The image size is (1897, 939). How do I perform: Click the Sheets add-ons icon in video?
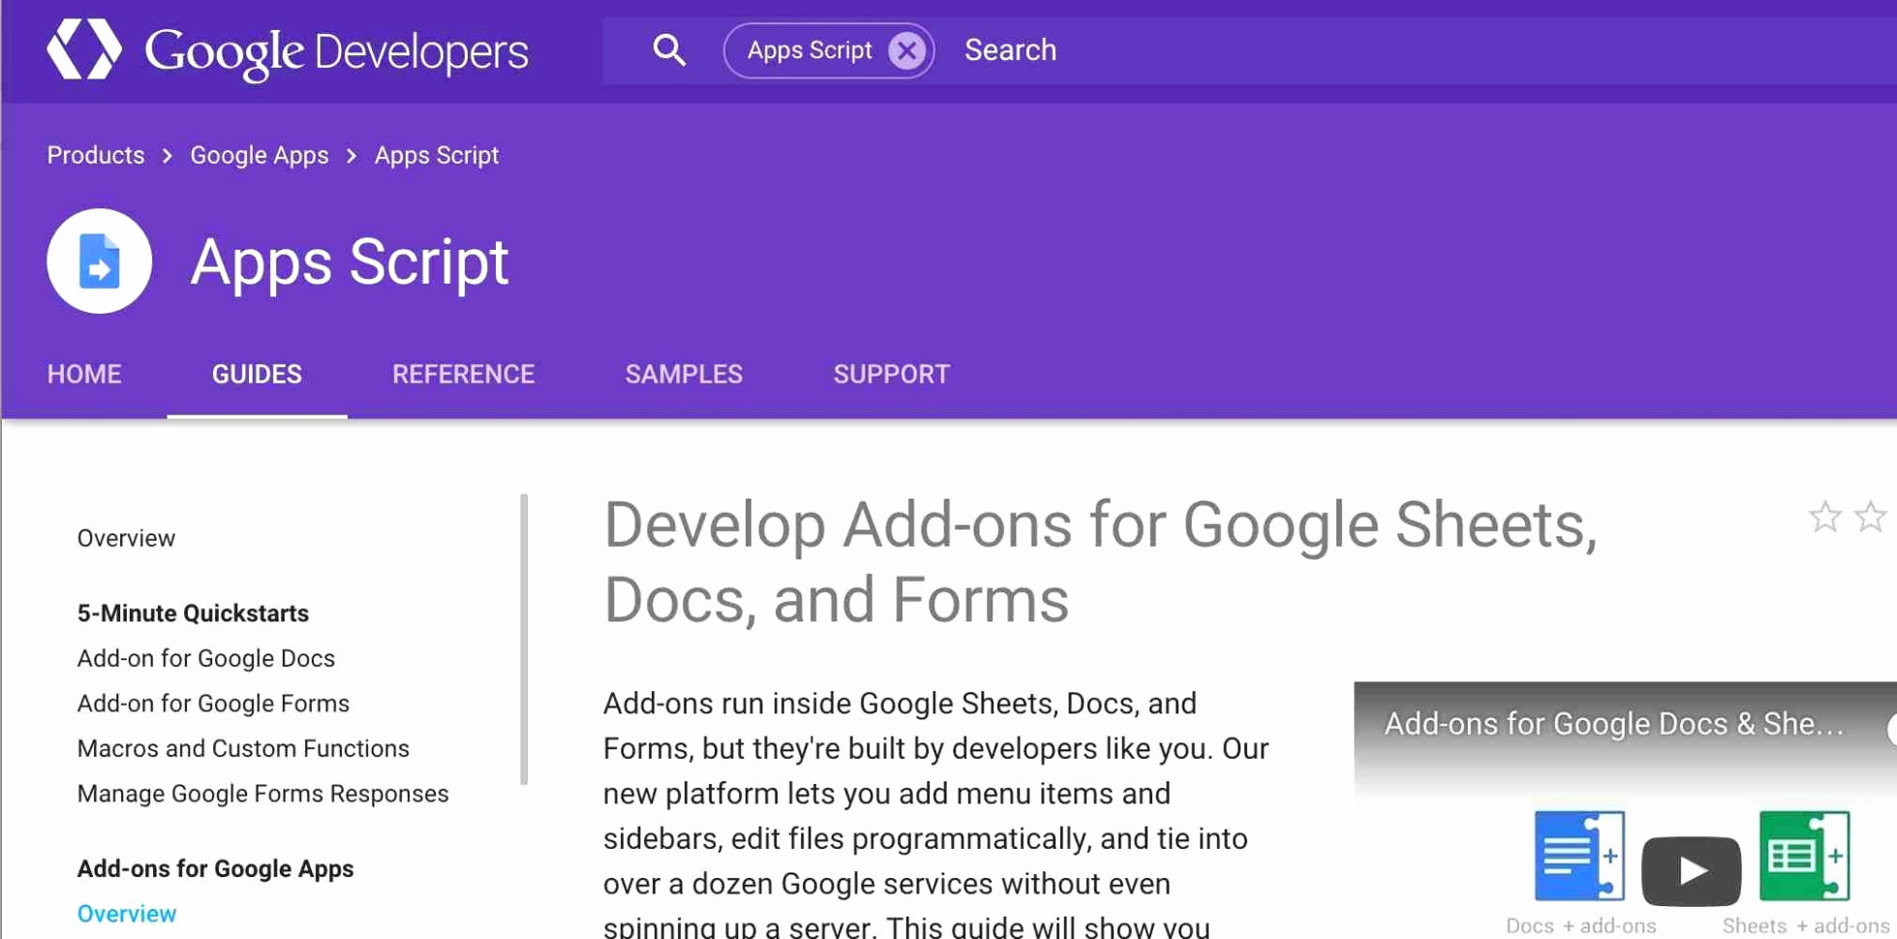[x=1804, y=856]
